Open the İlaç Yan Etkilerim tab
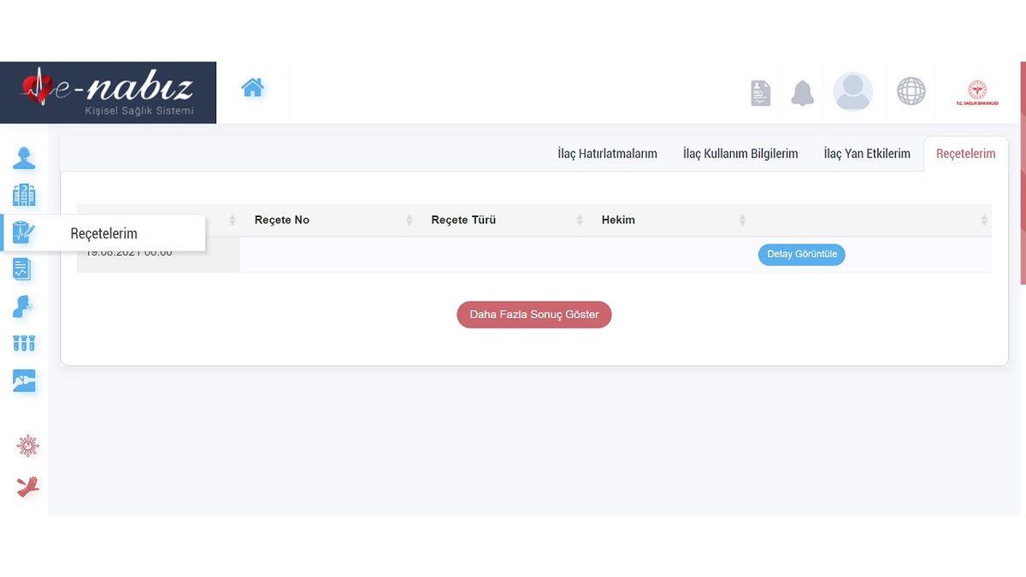The image size is (1026, 577). point(867,154)
